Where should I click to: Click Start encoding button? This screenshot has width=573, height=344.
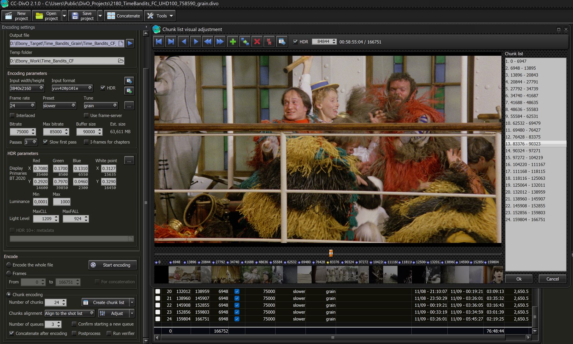coord(113,265)
